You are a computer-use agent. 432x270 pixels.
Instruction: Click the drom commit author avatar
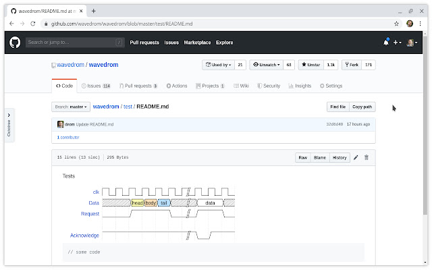(60, 124)
